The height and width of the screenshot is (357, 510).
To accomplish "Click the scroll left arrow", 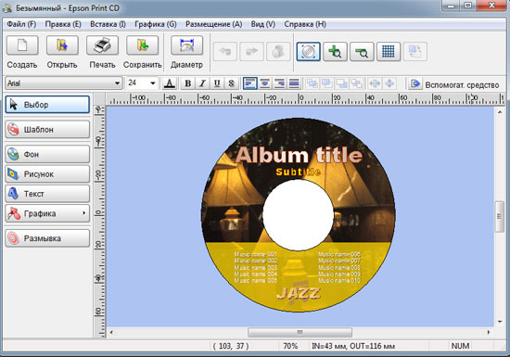I will pos(111,332).
